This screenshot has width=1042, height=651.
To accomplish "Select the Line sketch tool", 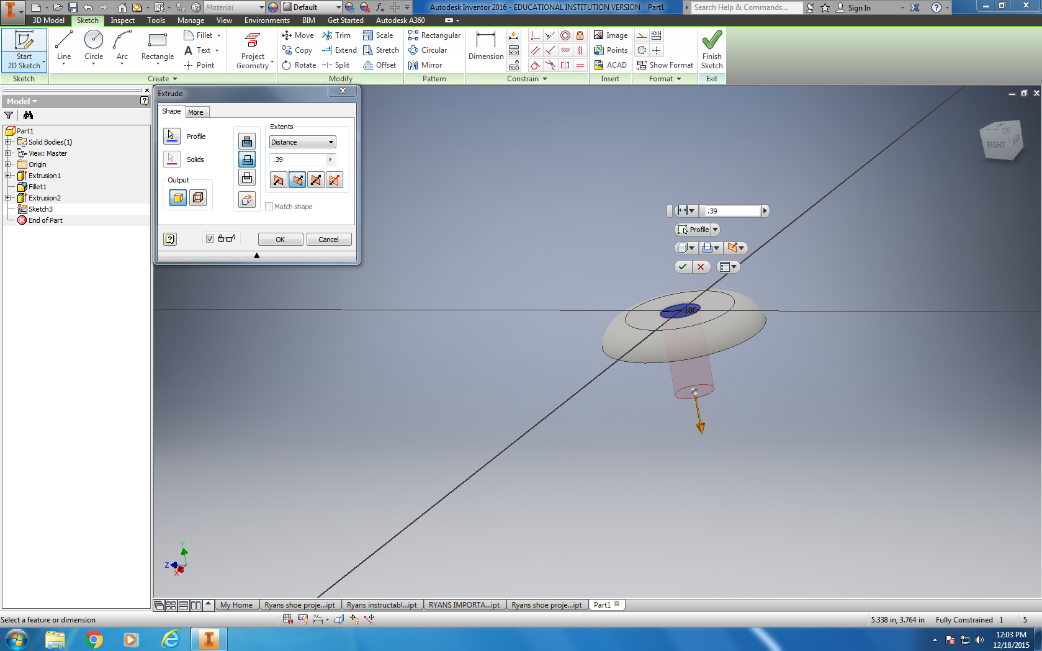I will pos(64,47).
